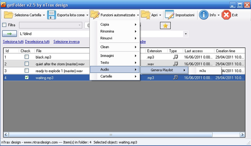This screenshot has height=146, width=251.
Task: Check the box for black.mp3
Action: (27, 57)
